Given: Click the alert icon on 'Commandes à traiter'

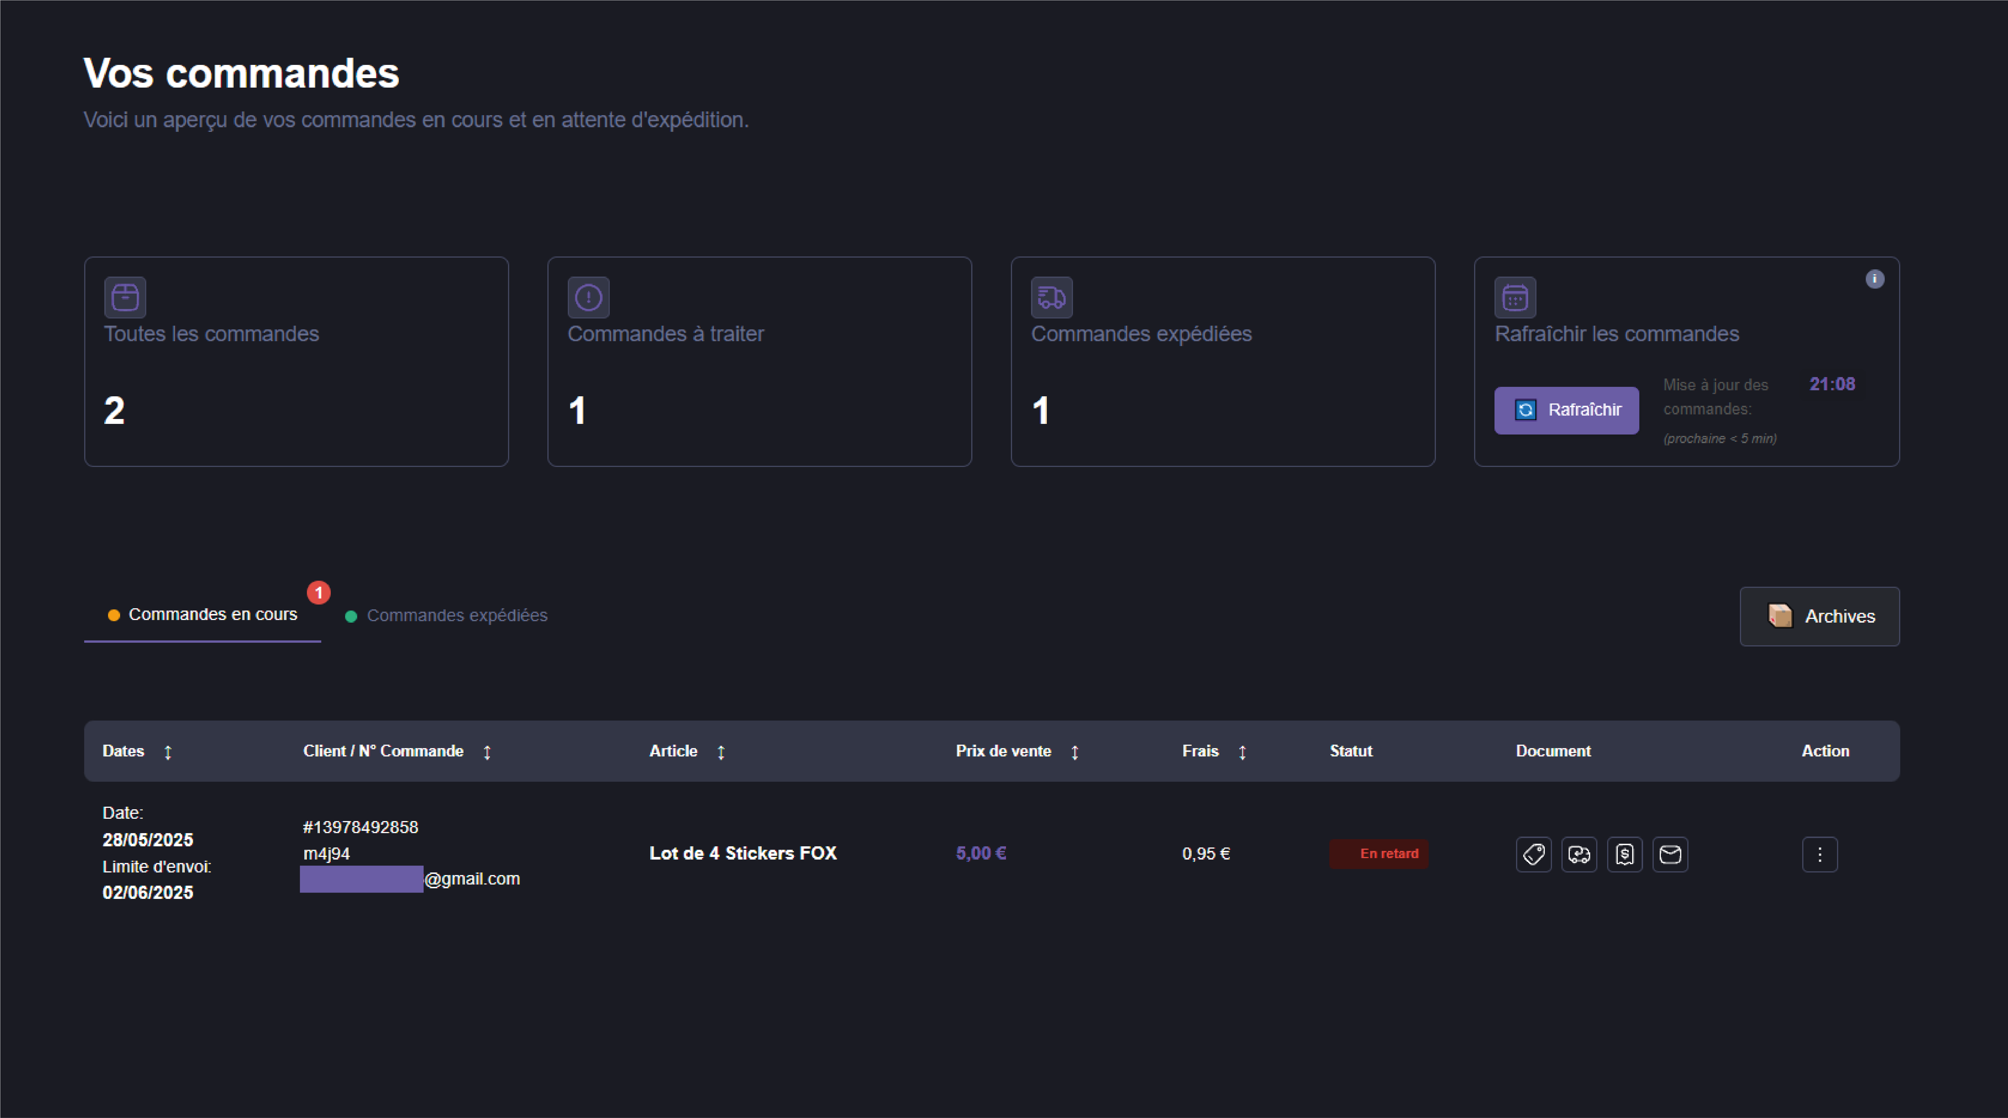Looking at the screenshot, I should pos(588,297).
